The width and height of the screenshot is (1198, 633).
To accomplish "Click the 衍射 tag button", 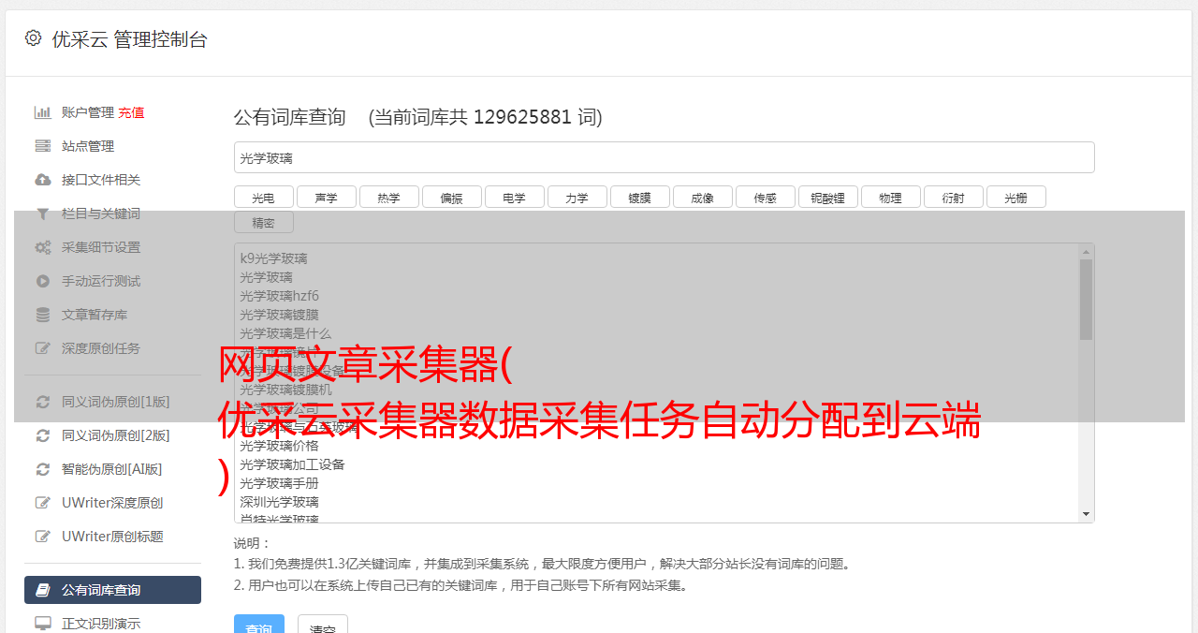I will [x=953, y=197].
